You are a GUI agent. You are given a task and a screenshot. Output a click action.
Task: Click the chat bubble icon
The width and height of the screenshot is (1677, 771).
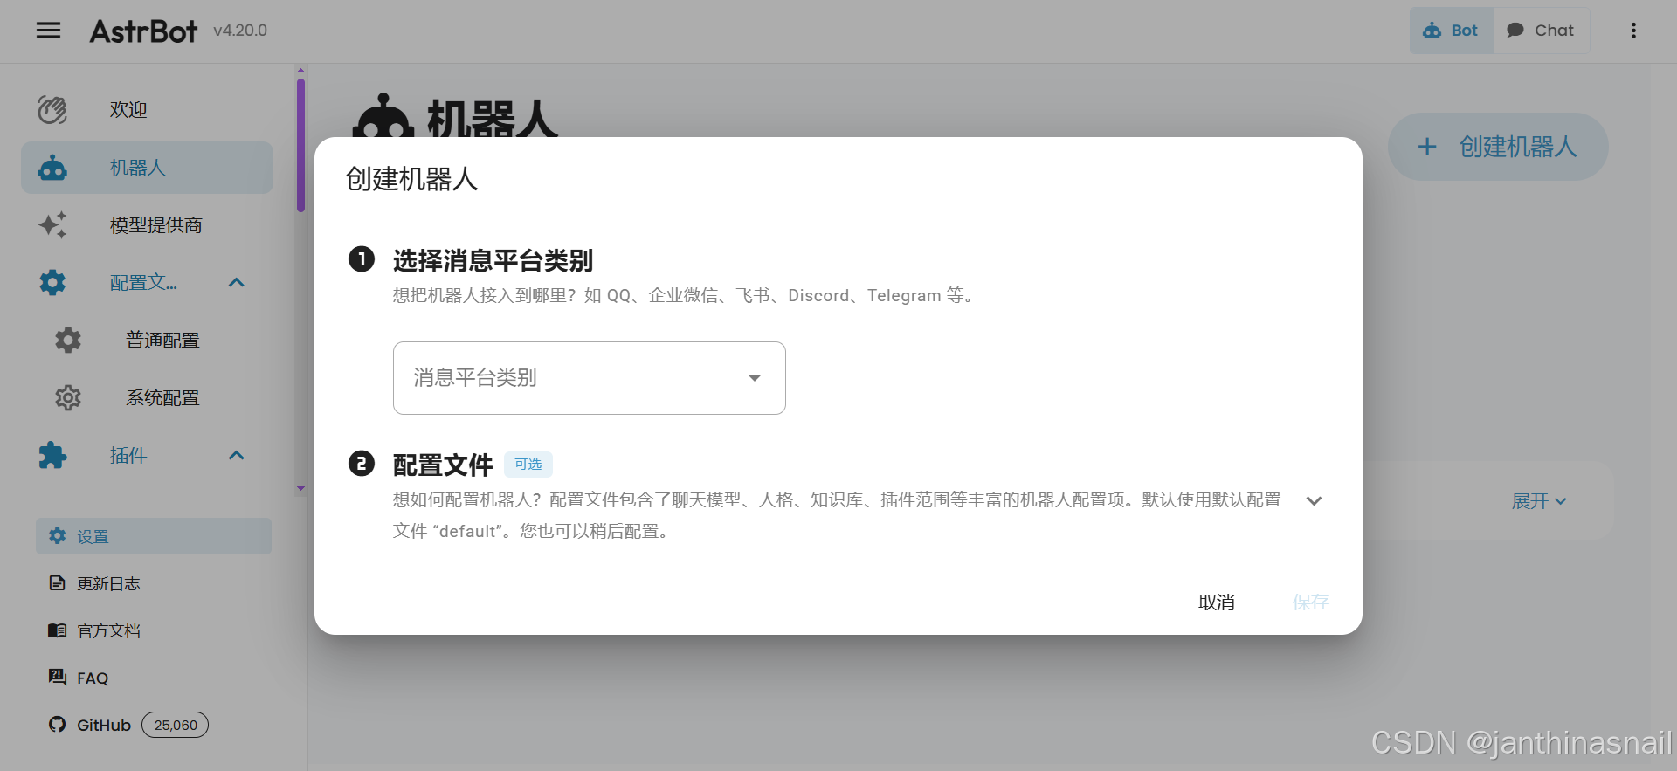[x=1515, y=31]
